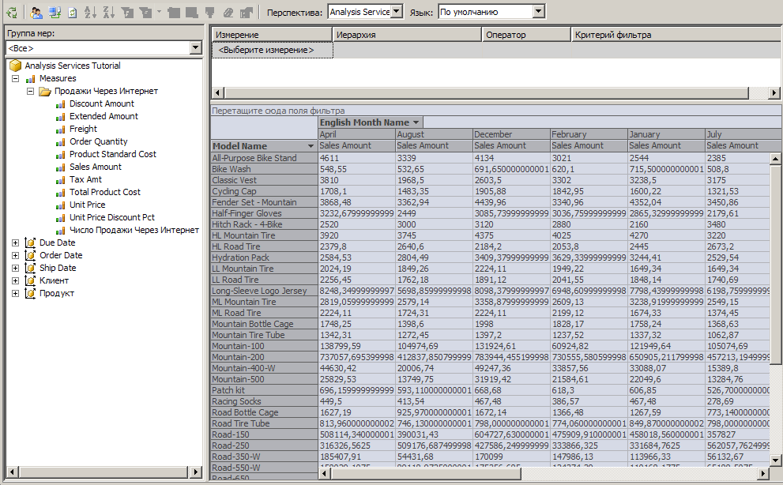Click the last grayed toolbar icon before Перспектива
Viewport: 783px width, 485px height.
(x=247, y=13)
